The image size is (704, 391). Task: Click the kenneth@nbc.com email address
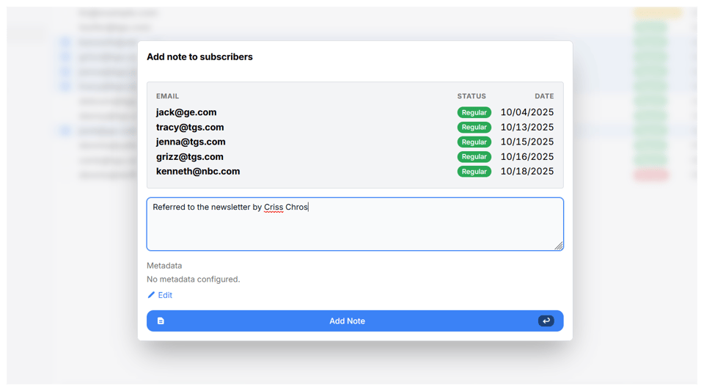click(198, 171)
